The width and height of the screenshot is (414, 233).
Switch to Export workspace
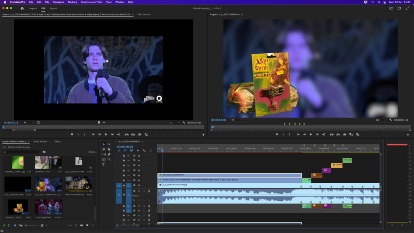coord(53,8)
